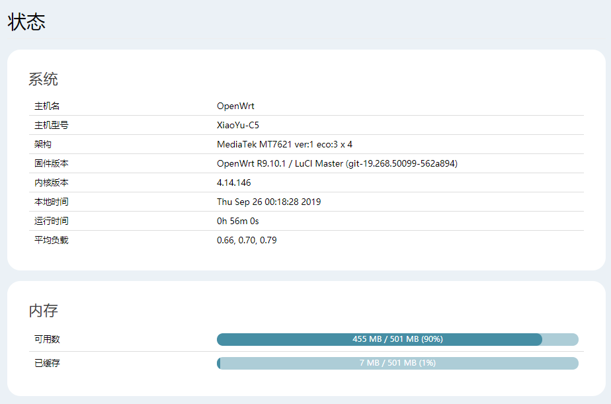Click the 内存 section title
This screenshot has width=611, height=404.
pos(44,311)
